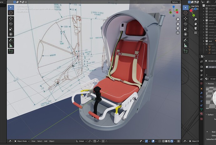Expand the controls collection in outliner
This screenshot has height=145, width=216.
[x=204, y=20]
